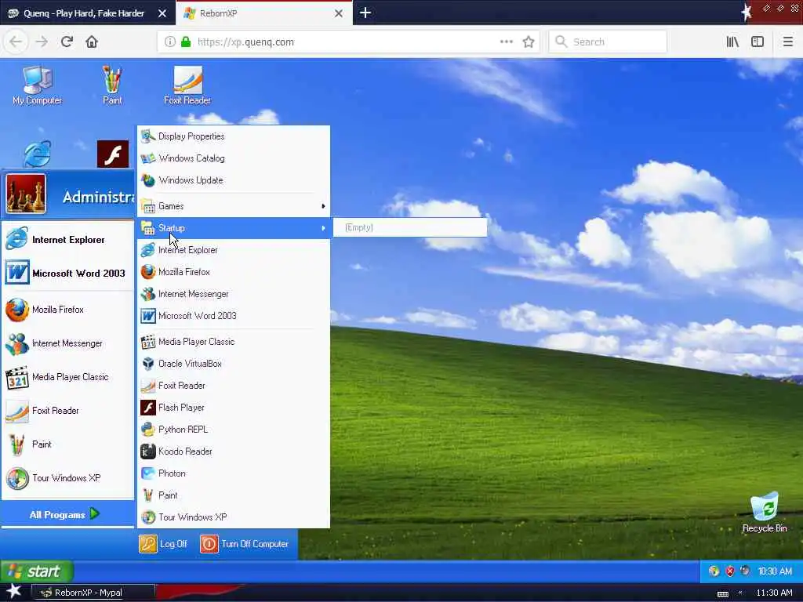This screenshot has width=803, height=602.
Task: Open Media Player Classic in All Programs list
Action: click(x=234, y=342)
